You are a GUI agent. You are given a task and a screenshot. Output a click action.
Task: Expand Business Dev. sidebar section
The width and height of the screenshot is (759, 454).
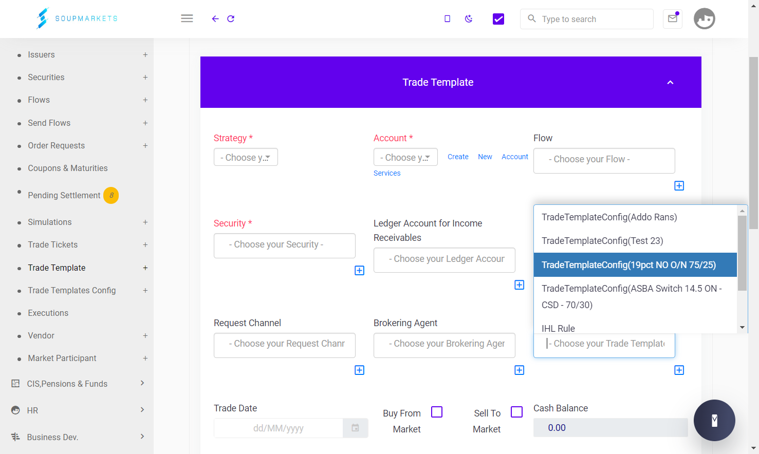pos(77,437)
